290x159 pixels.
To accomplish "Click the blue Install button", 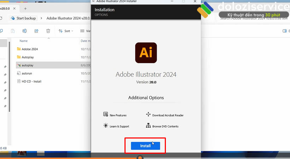I will (x=145, y=146).
